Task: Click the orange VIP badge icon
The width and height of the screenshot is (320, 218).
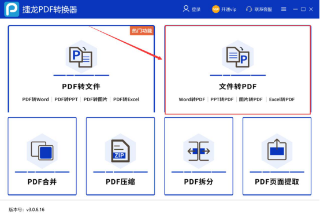Action: point(215,9)
